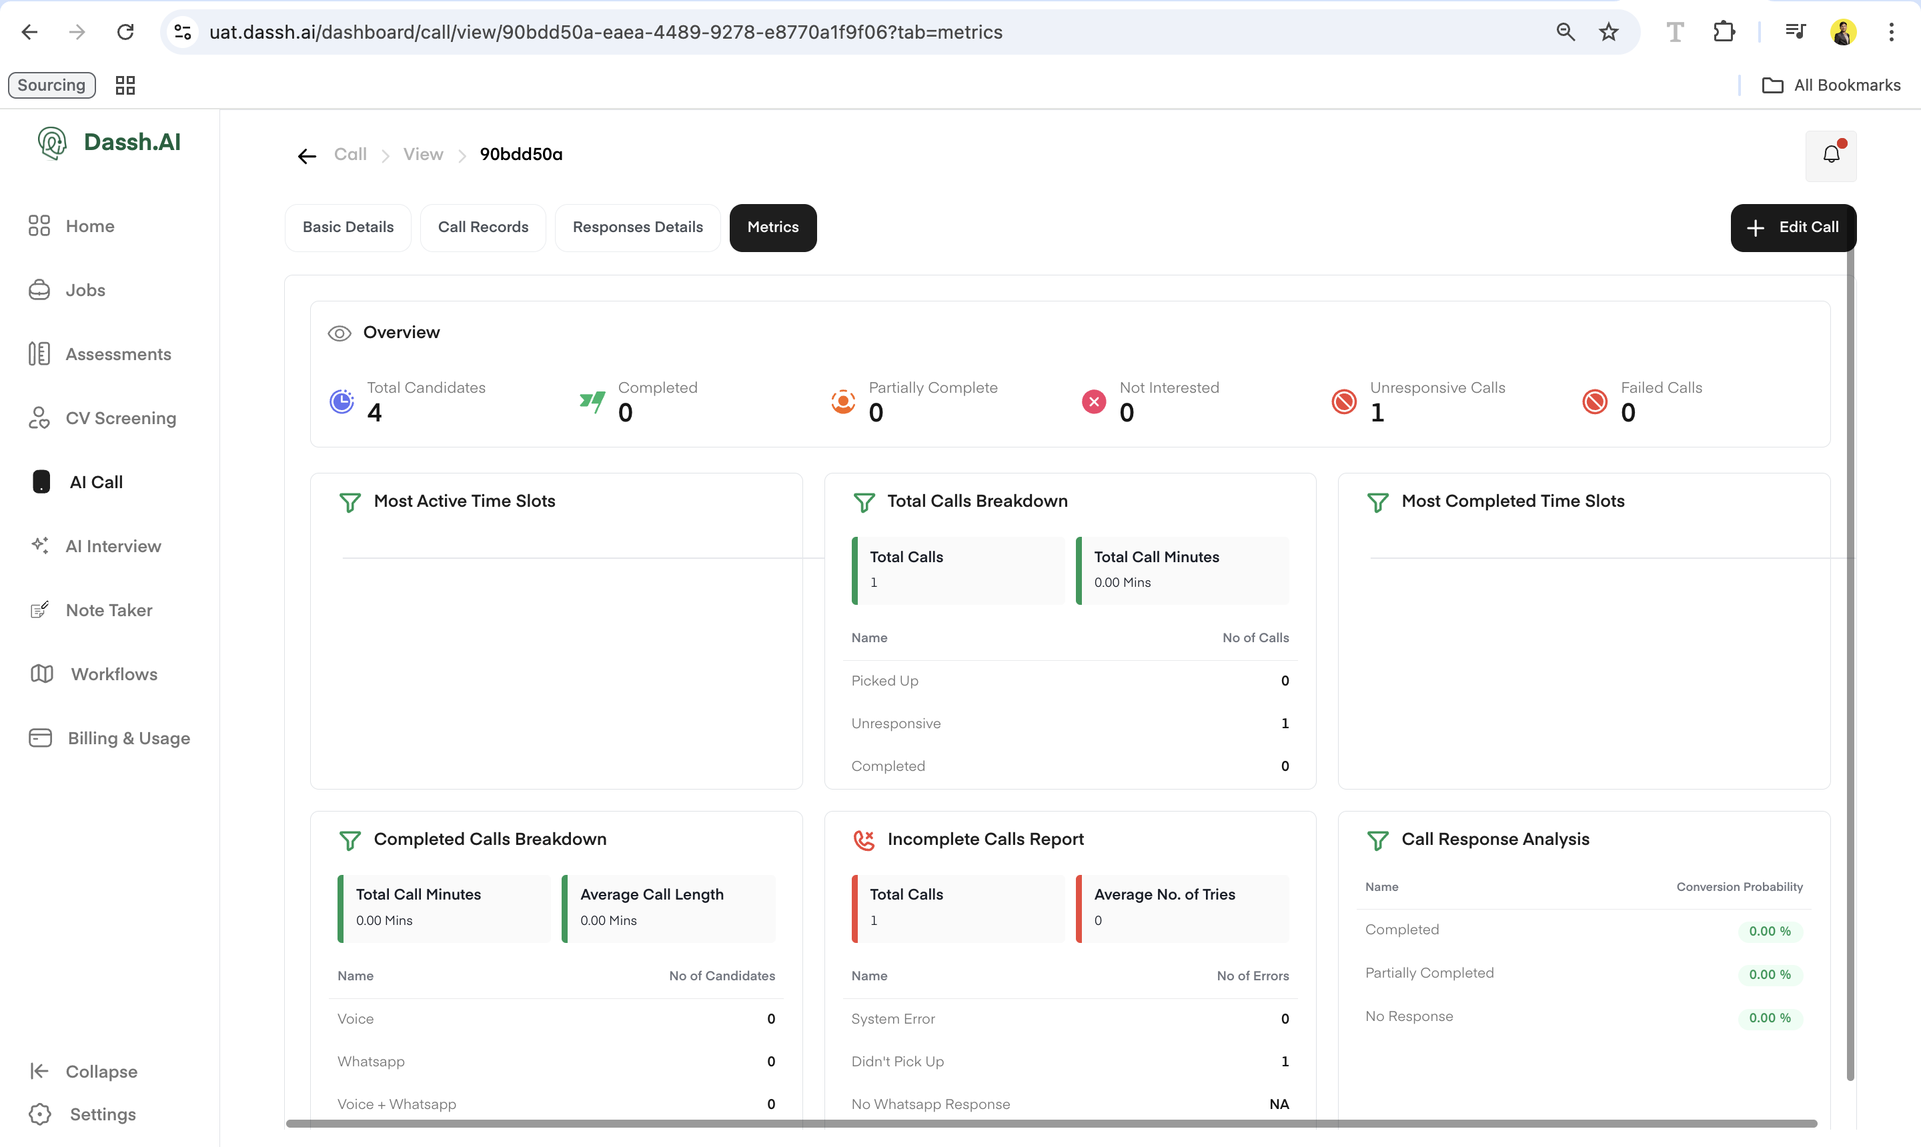Image resolution: width=1921 pixels, height=1147 pixels.
Task: Open the Chrome three-dot menu
Action: pos(1891,32)
